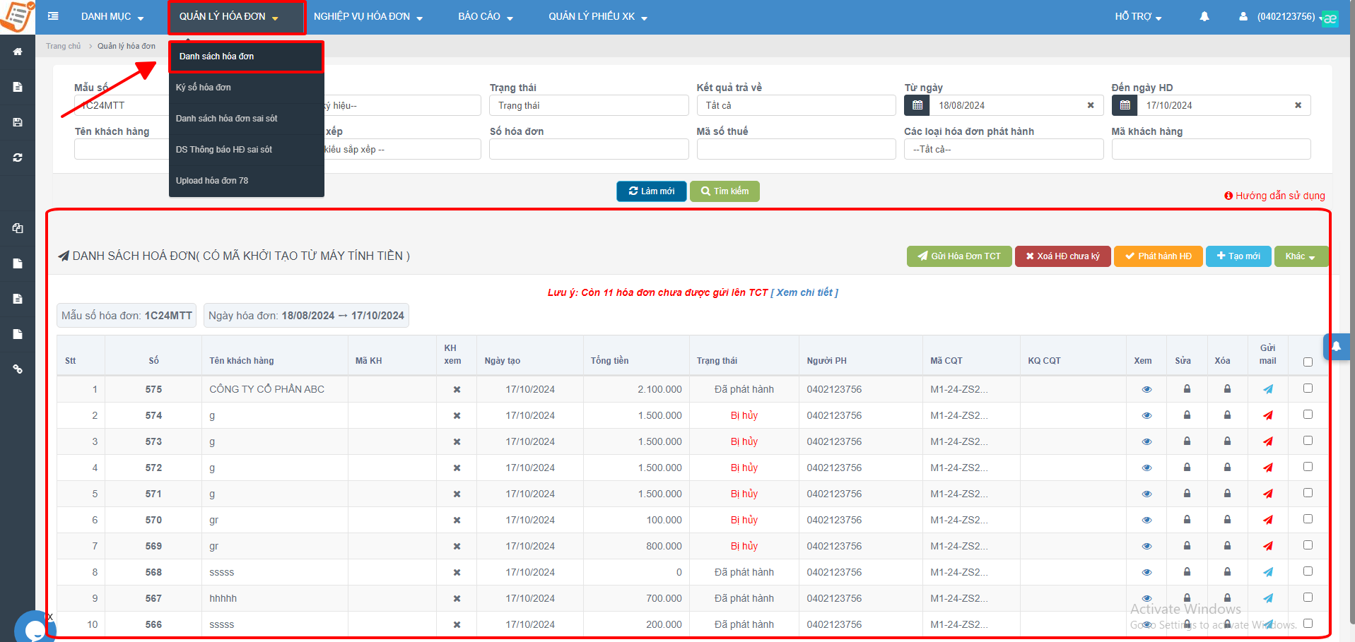Image resolution: width=1355 pixels, height=642 pixels.
Task: Open the Xem chi tiết link
Action: click(804, 292)
